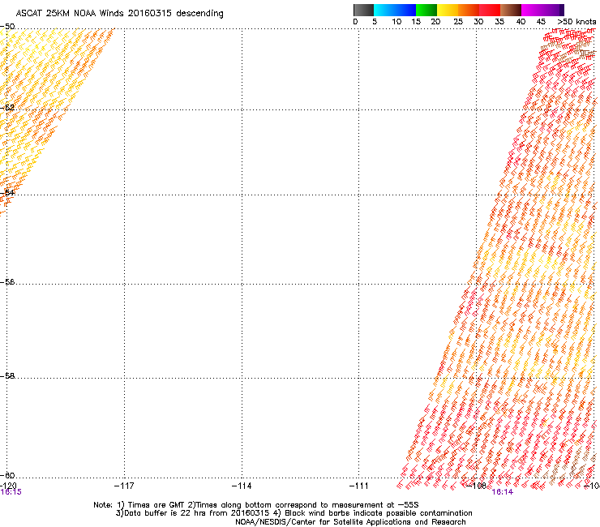The width and height of the screenshot is (600, 527).
Task: Click legend tick label 25
Action: 458,22
